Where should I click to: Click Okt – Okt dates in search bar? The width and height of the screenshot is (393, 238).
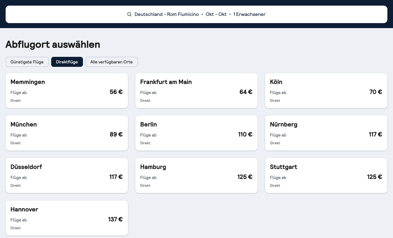coord(216,14)
